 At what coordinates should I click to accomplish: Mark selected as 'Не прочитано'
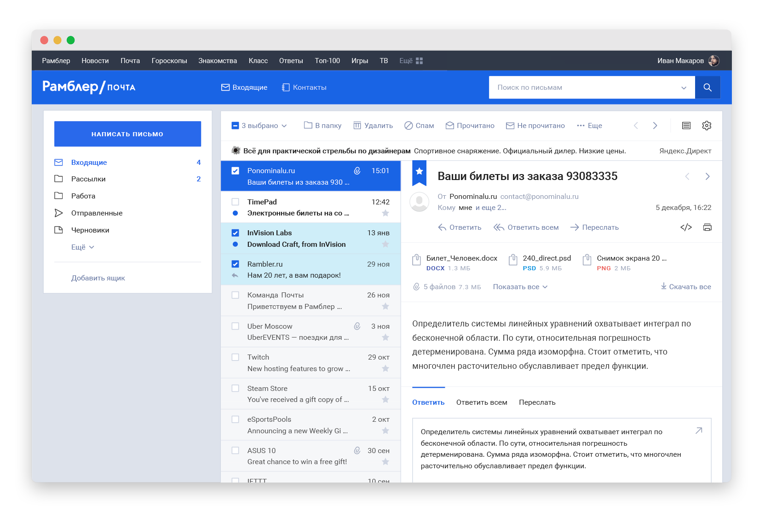coord(535,126)
